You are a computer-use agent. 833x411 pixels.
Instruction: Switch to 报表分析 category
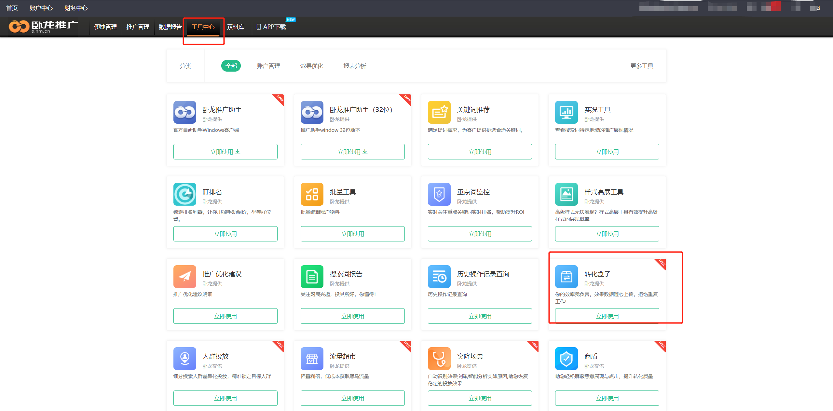pos(354,66)
